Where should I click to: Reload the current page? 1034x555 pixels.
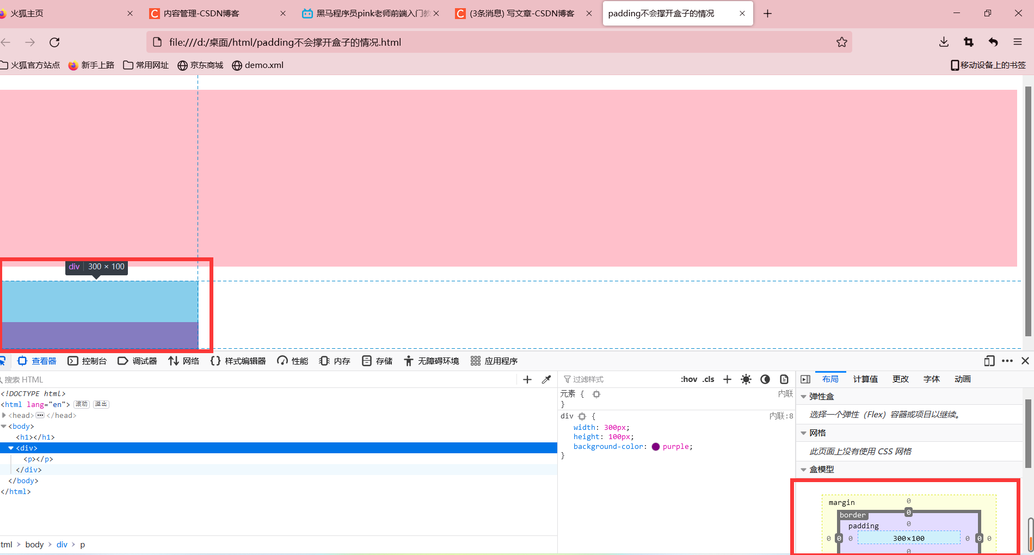click(54, 42)
